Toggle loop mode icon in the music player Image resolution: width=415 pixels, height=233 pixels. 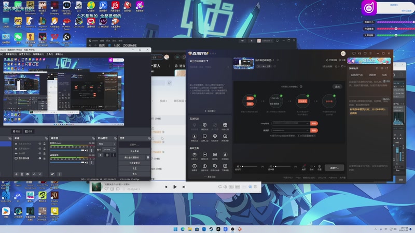(219, 187)
